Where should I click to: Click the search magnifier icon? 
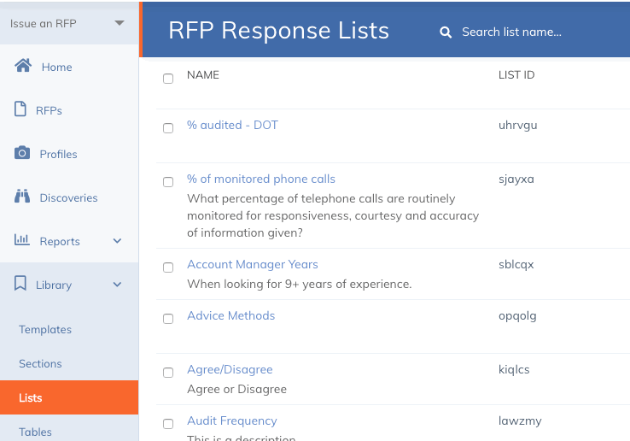point(446,32)
